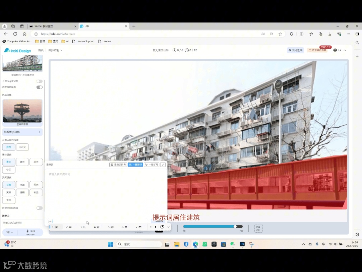Show next IME candidate page arrow

point(156,227)
